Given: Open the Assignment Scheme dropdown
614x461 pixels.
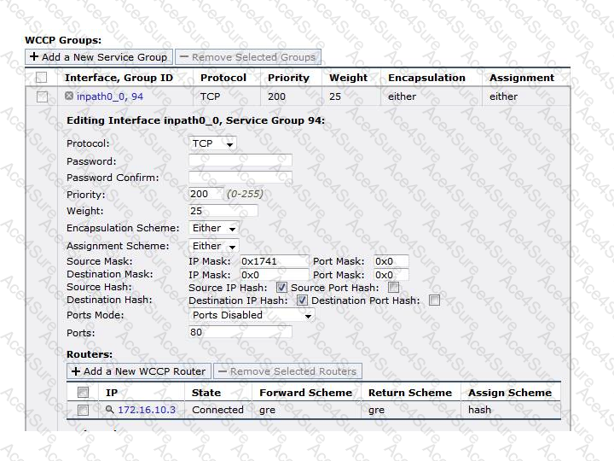Looking at the screenshot, I should point(214,246).
